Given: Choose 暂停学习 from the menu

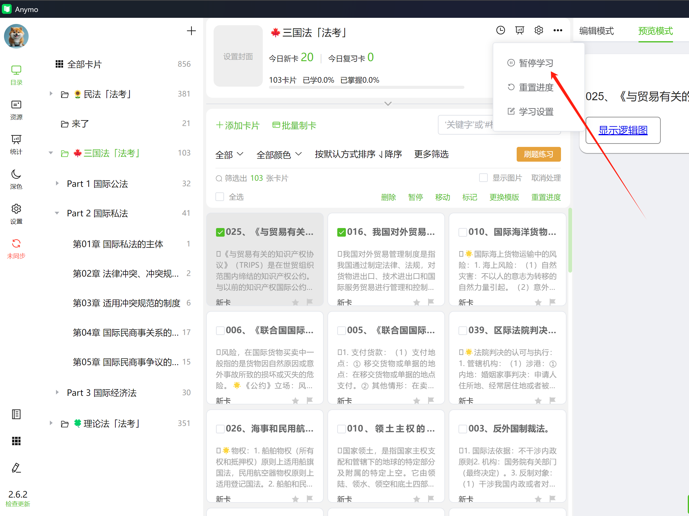Looking at the screenshot, I should tap(530, 63).
